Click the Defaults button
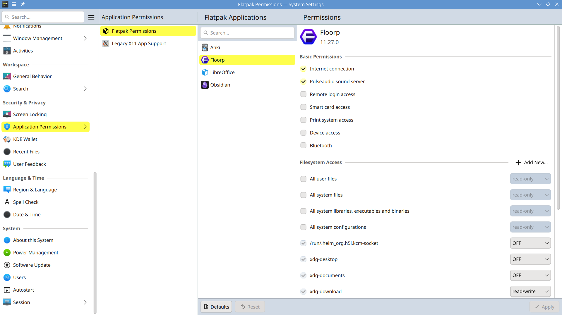Viewport: 562px width, 315px height. point(216,307)
